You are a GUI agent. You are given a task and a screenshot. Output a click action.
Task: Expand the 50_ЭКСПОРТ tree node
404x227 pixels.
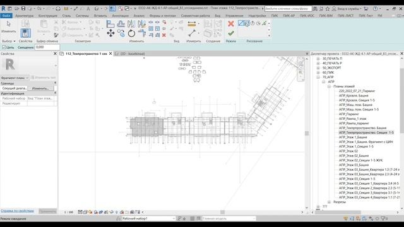coord(318,68)
